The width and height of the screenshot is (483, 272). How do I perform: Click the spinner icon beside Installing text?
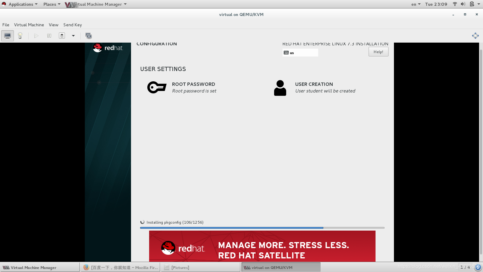(142, 222)
